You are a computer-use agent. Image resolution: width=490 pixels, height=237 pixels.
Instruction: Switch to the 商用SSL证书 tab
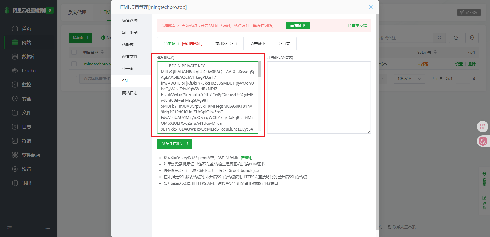(x=226, y=44)
